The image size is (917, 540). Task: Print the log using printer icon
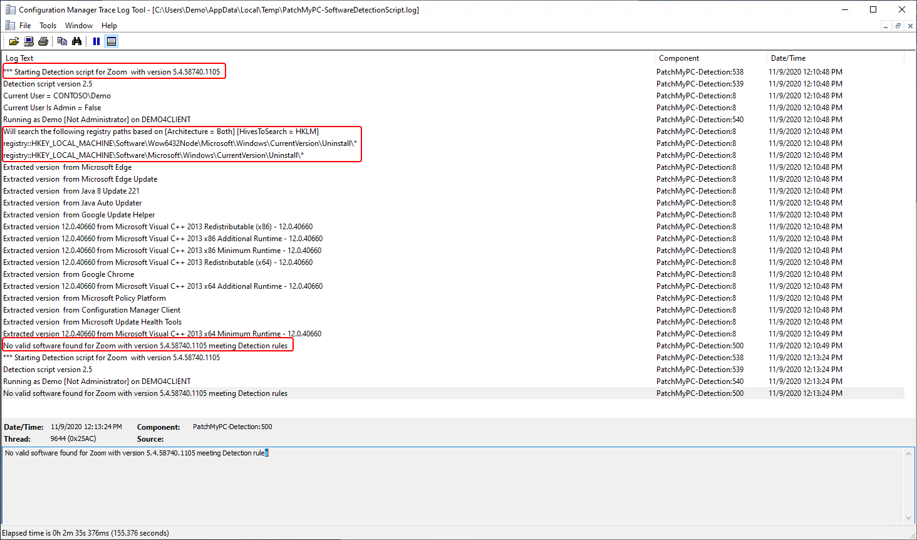coord(43,41)
